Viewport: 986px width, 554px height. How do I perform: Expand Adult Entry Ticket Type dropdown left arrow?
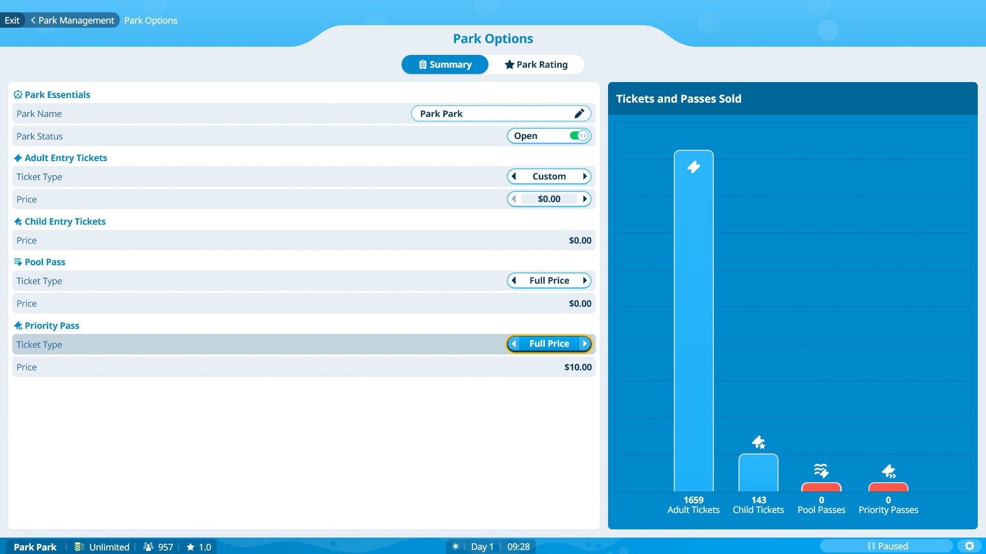pyautogui.click(x=515, y=176)
